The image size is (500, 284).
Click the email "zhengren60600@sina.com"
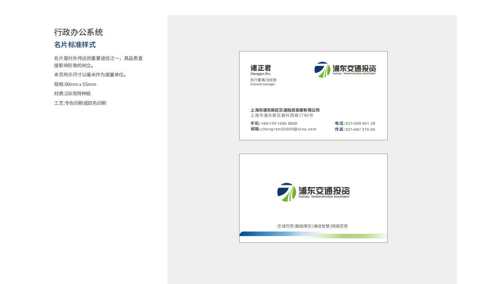pos(288,129)
